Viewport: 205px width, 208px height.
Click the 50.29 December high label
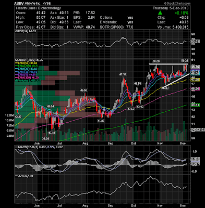click(x=185, y=61)
